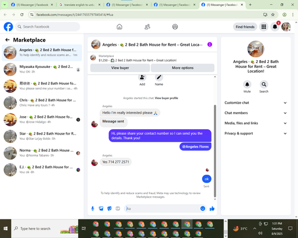The height and width of the screenshot is (238, 298).
Task: Open Angeles conversation in chat list
Action: (x=42, y=52)
